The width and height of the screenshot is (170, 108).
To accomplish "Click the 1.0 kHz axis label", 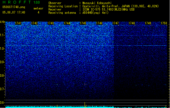I will tap(2, 49).
